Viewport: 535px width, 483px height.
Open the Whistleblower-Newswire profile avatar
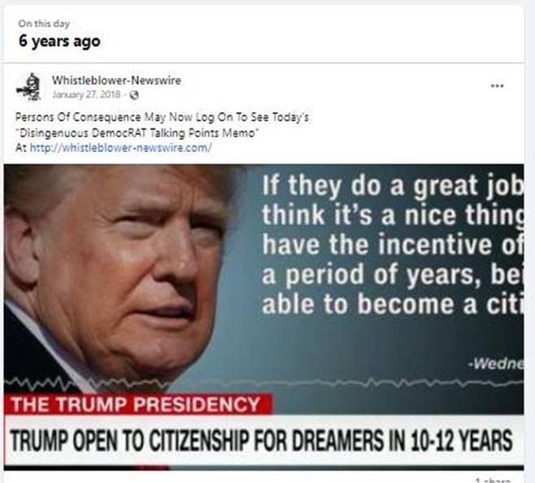coord(29,87)
